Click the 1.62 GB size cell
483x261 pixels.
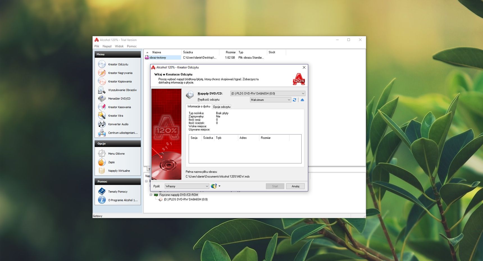tap(230, 58)
